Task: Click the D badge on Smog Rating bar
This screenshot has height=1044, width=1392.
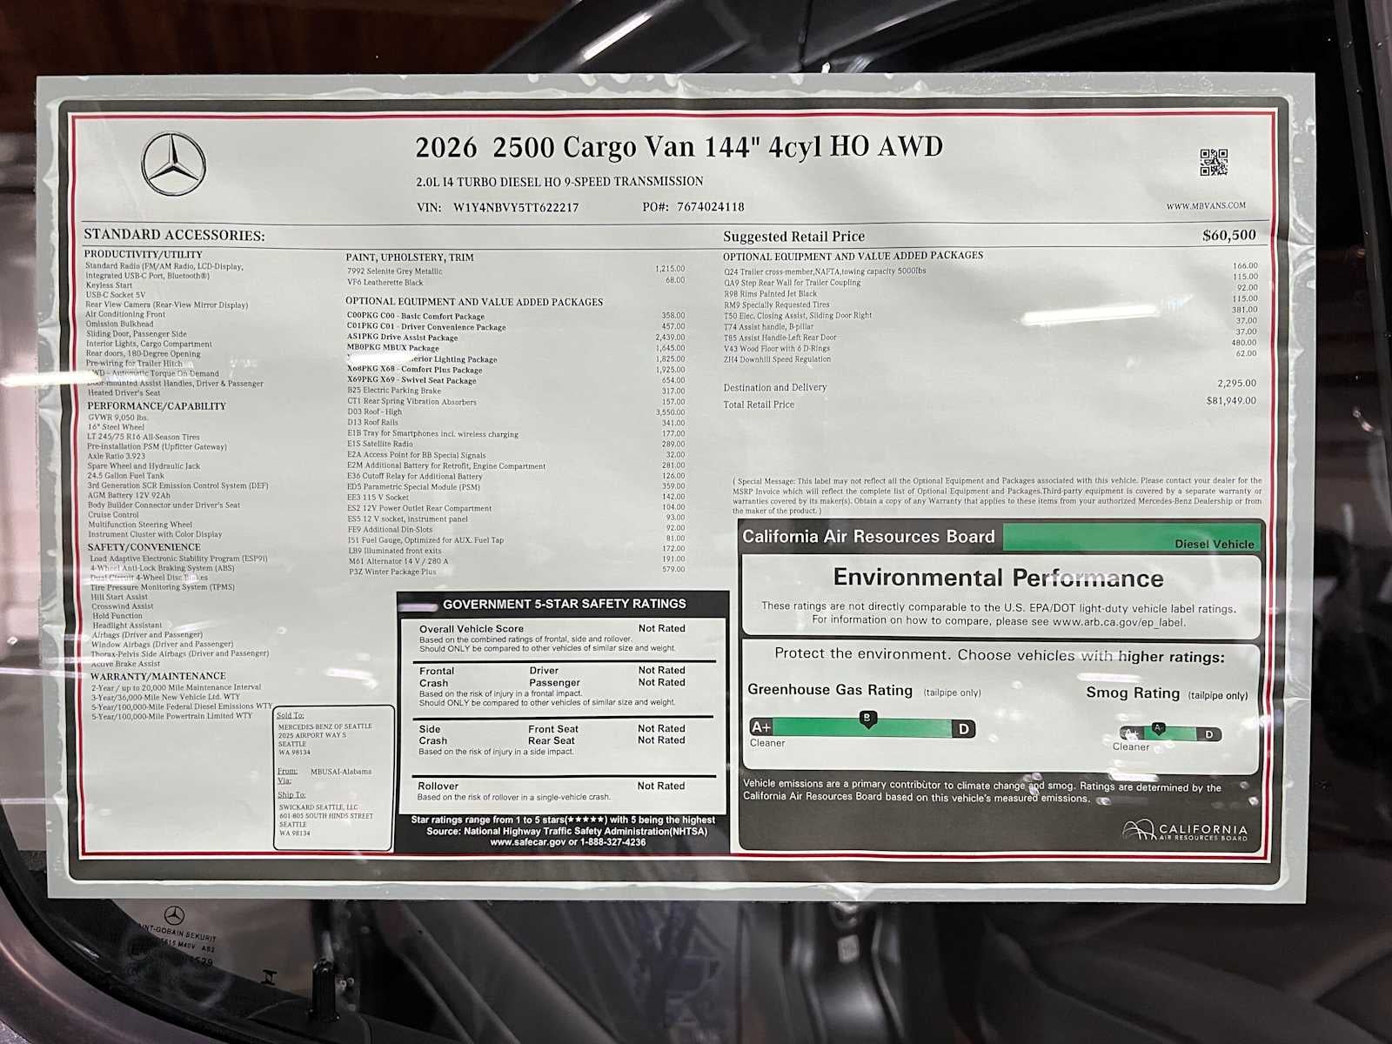Action: pyautogui.click(x=1209, y=734)
